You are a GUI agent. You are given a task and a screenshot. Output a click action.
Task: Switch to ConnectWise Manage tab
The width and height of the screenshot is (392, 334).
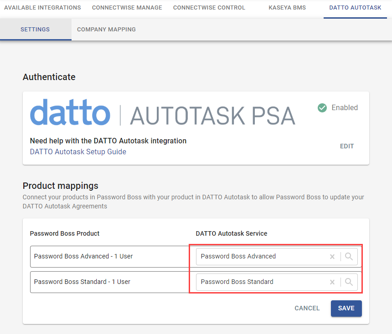127,8
